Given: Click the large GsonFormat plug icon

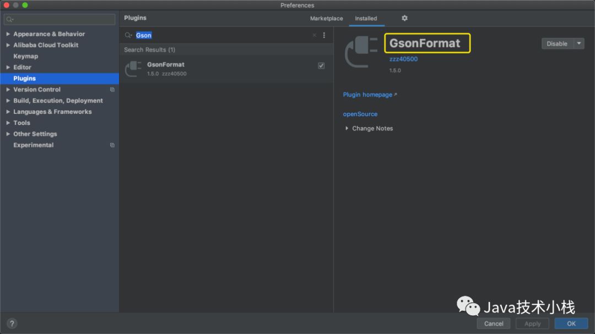Looking at the screenshot, I should click(x=361, y=52).
